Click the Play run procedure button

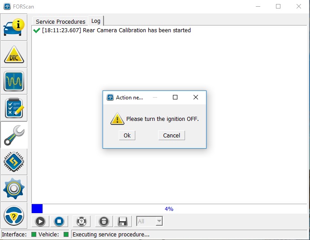tap(40, 221)
